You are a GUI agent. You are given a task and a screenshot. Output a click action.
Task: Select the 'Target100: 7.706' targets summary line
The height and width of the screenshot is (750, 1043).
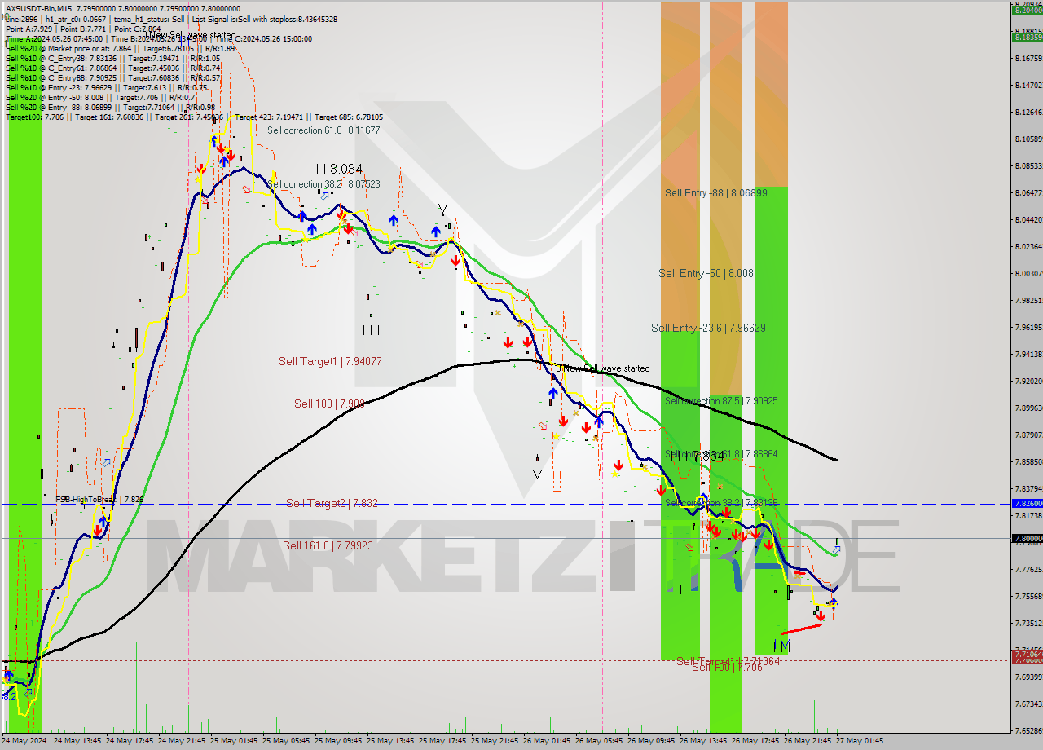[x=194, y=117]
